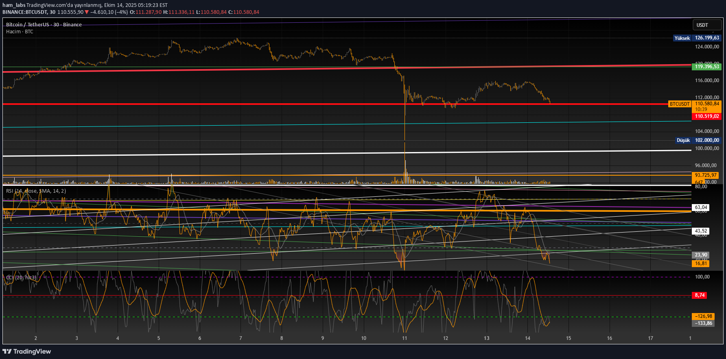Click the TradingView logo in bottom corner

click(x=27, y=351)
